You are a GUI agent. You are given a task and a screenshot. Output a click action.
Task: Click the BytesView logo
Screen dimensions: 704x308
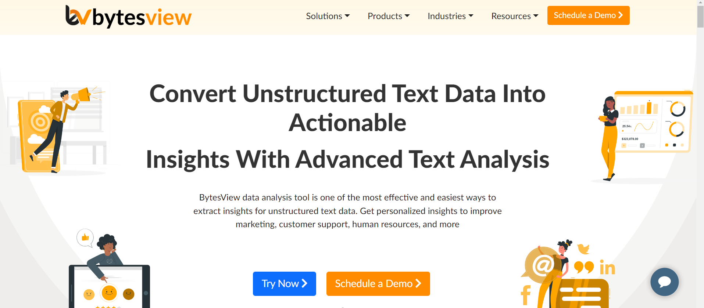pos(128,17)
